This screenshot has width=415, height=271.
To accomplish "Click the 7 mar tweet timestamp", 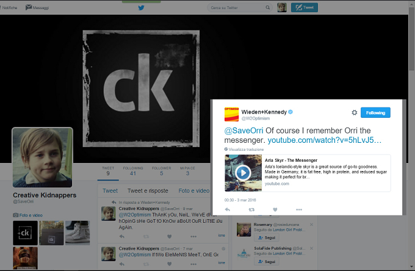I will click(x=187, y=249).
